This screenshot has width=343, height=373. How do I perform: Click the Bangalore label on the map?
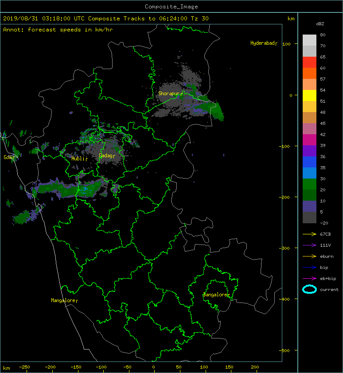[215, 295]
